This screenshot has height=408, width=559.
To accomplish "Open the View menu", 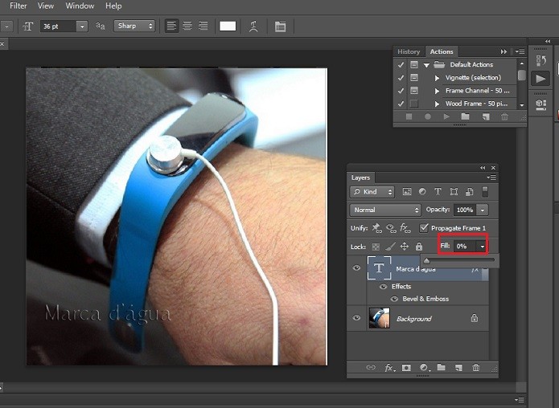I will (x=46, y=6).
